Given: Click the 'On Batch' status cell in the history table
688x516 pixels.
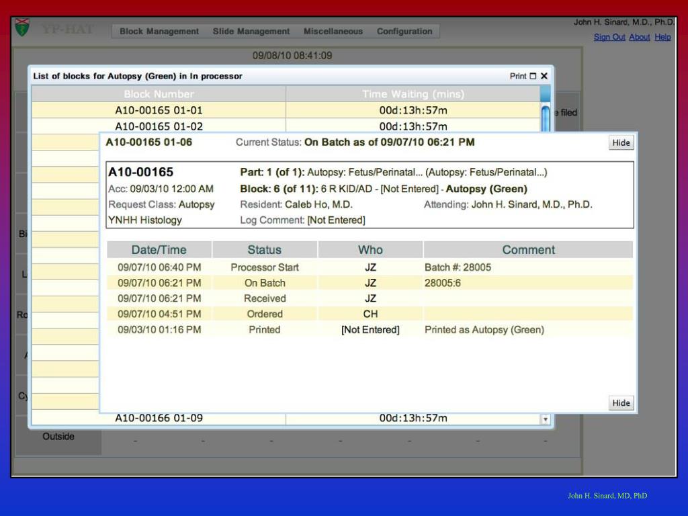Looking at the screenshot, I should point(265,283).
